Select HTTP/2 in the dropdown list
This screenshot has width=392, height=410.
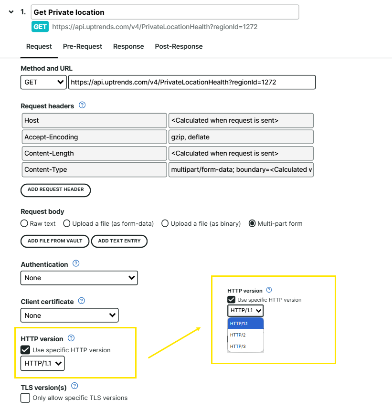[x=238, y=335]
